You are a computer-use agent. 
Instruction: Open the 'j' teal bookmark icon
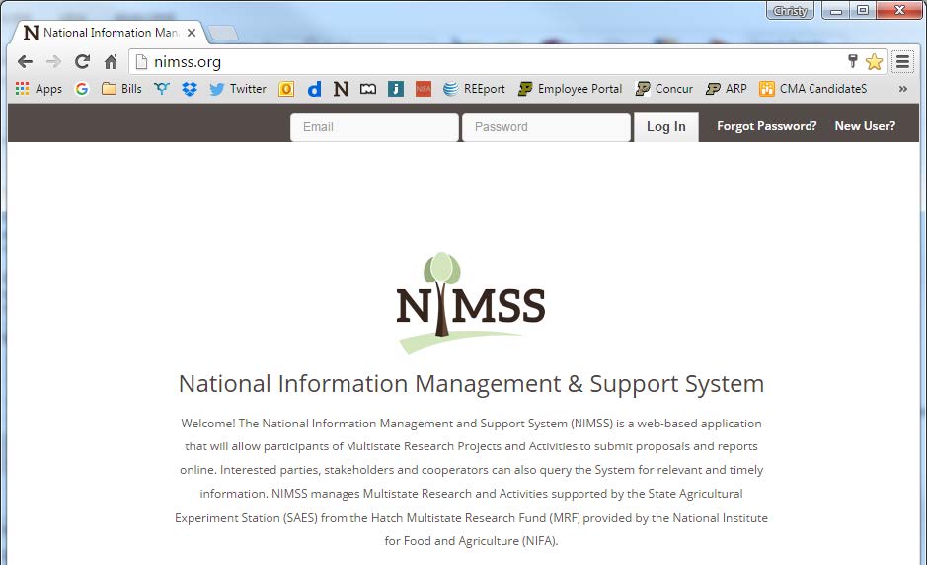[396, 89]
